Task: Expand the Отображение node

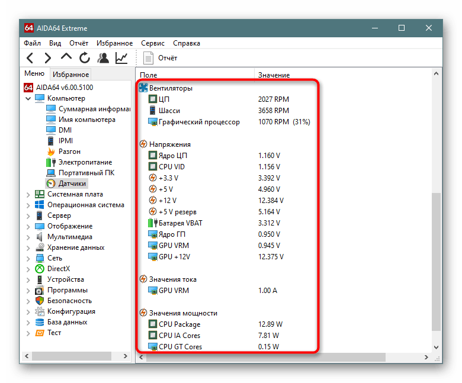Action: 28,226
